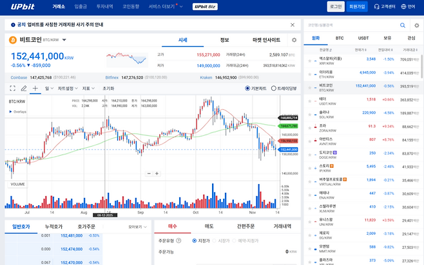Favorite UNI/KRW with star icon
Image resolution: width=424 pixels, height=265 pixels.
309,222
